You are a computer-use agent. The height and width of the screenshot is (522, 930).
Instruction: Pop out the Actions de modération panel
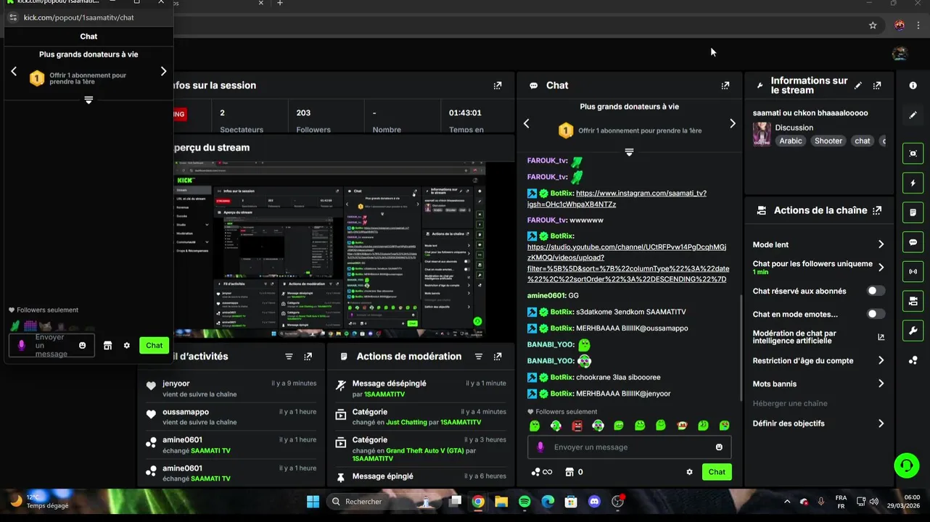tap(498, 357)
